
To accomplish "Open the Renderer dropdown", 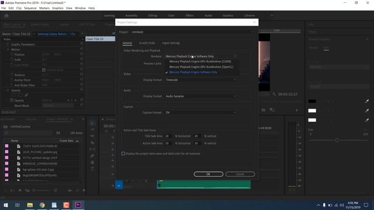I will click(x=200, y=57).
